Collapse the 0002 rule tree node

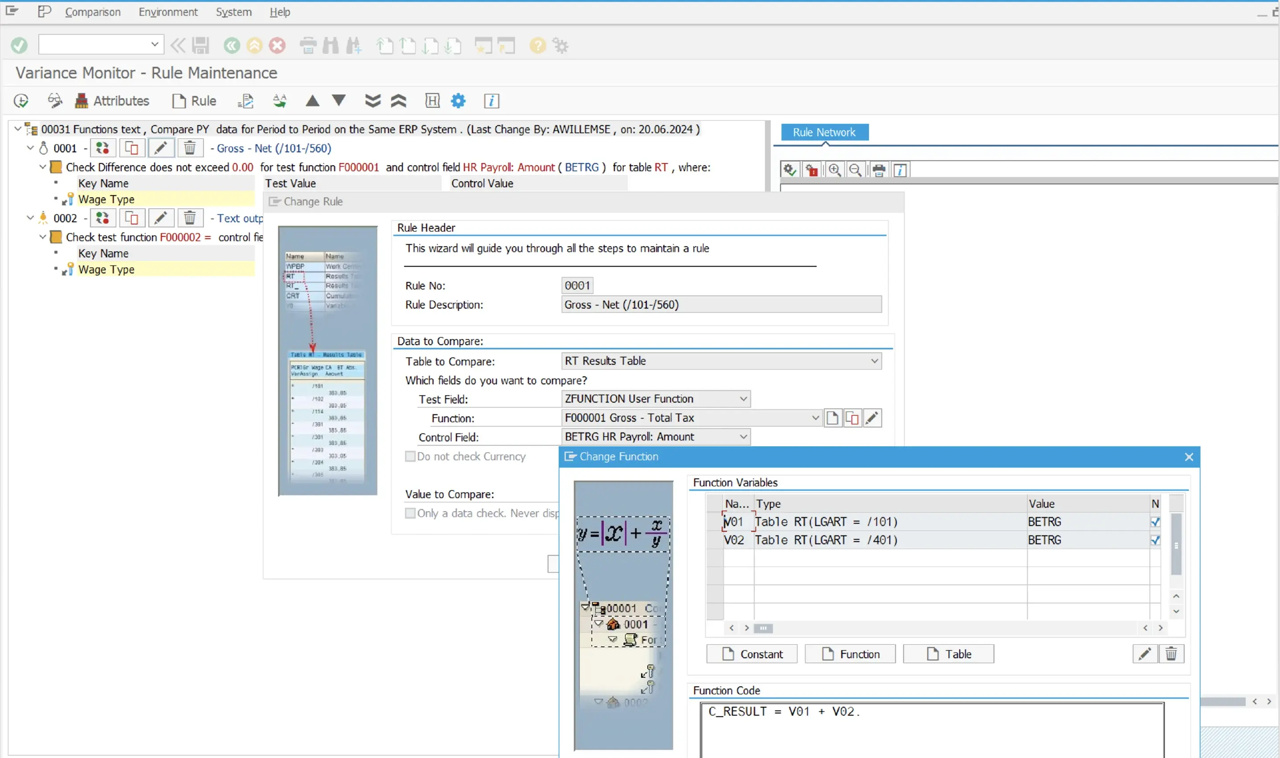(x=30, y=218)
